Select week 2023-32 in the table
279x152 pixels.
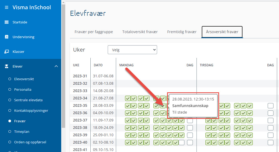click(80, 83)
